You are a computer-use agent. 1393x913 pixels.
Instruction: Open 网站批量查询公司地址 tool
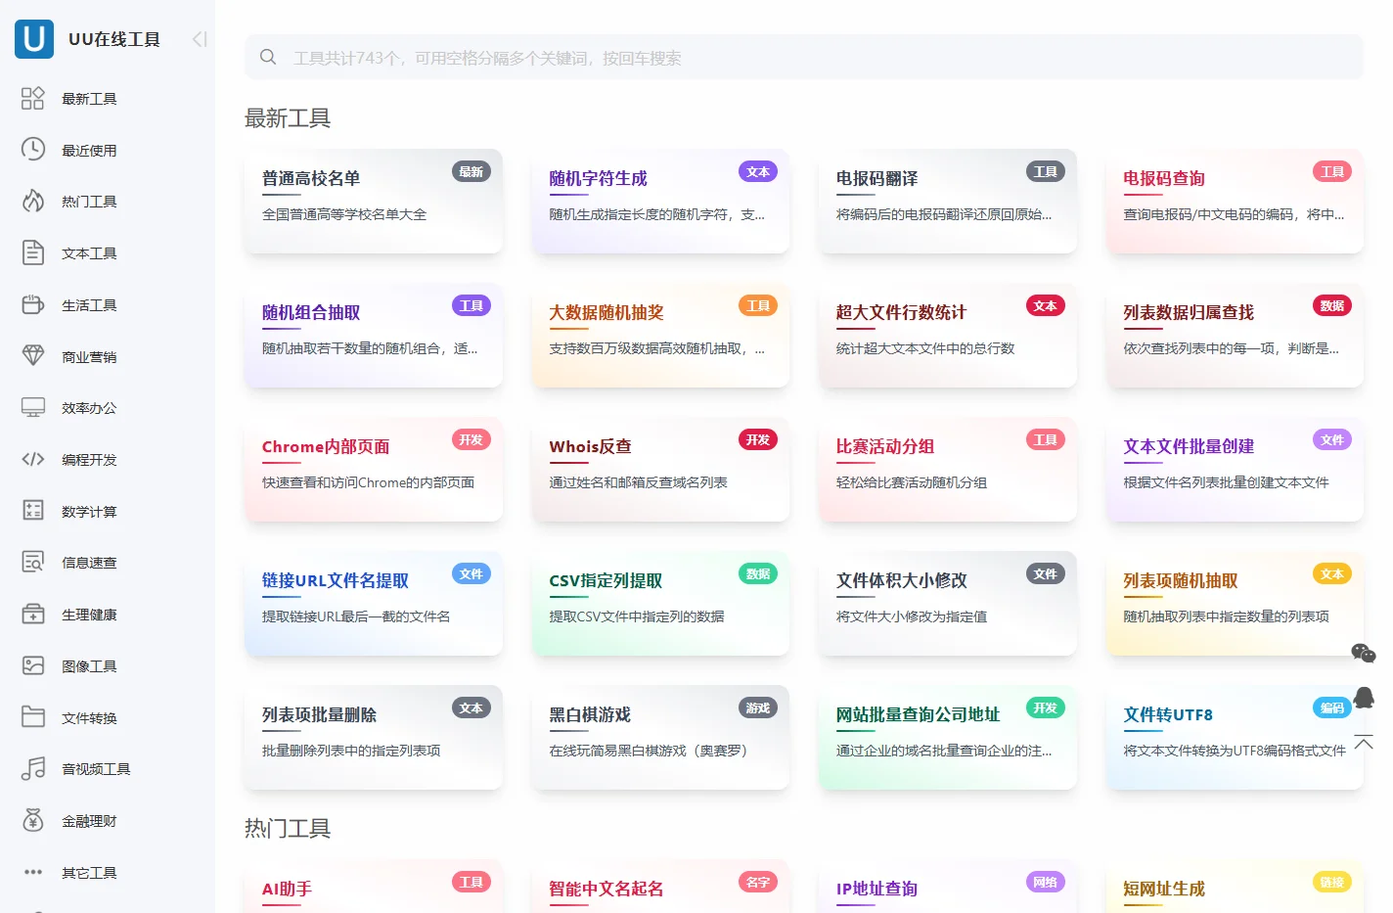pyautogui.click(x=948, y=737)
